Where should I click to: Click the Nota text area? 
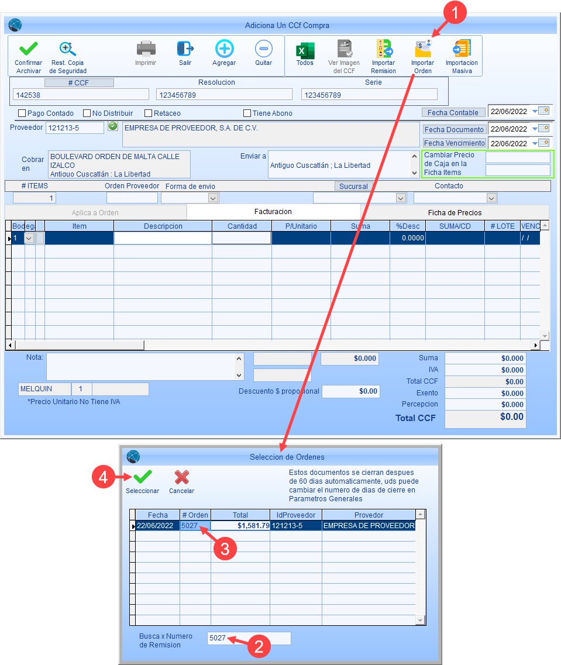point(141,367)
